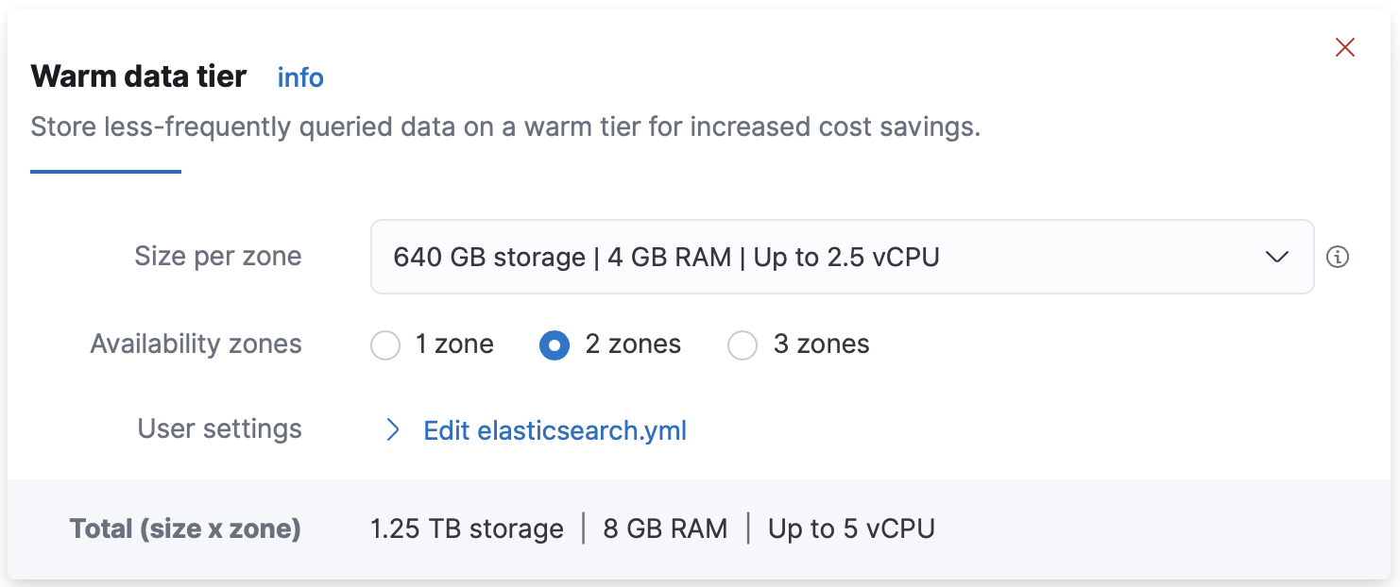Select the 1 zone radio button
Viewport: 1400px width, 587px height.
click(x=385, y=345)
